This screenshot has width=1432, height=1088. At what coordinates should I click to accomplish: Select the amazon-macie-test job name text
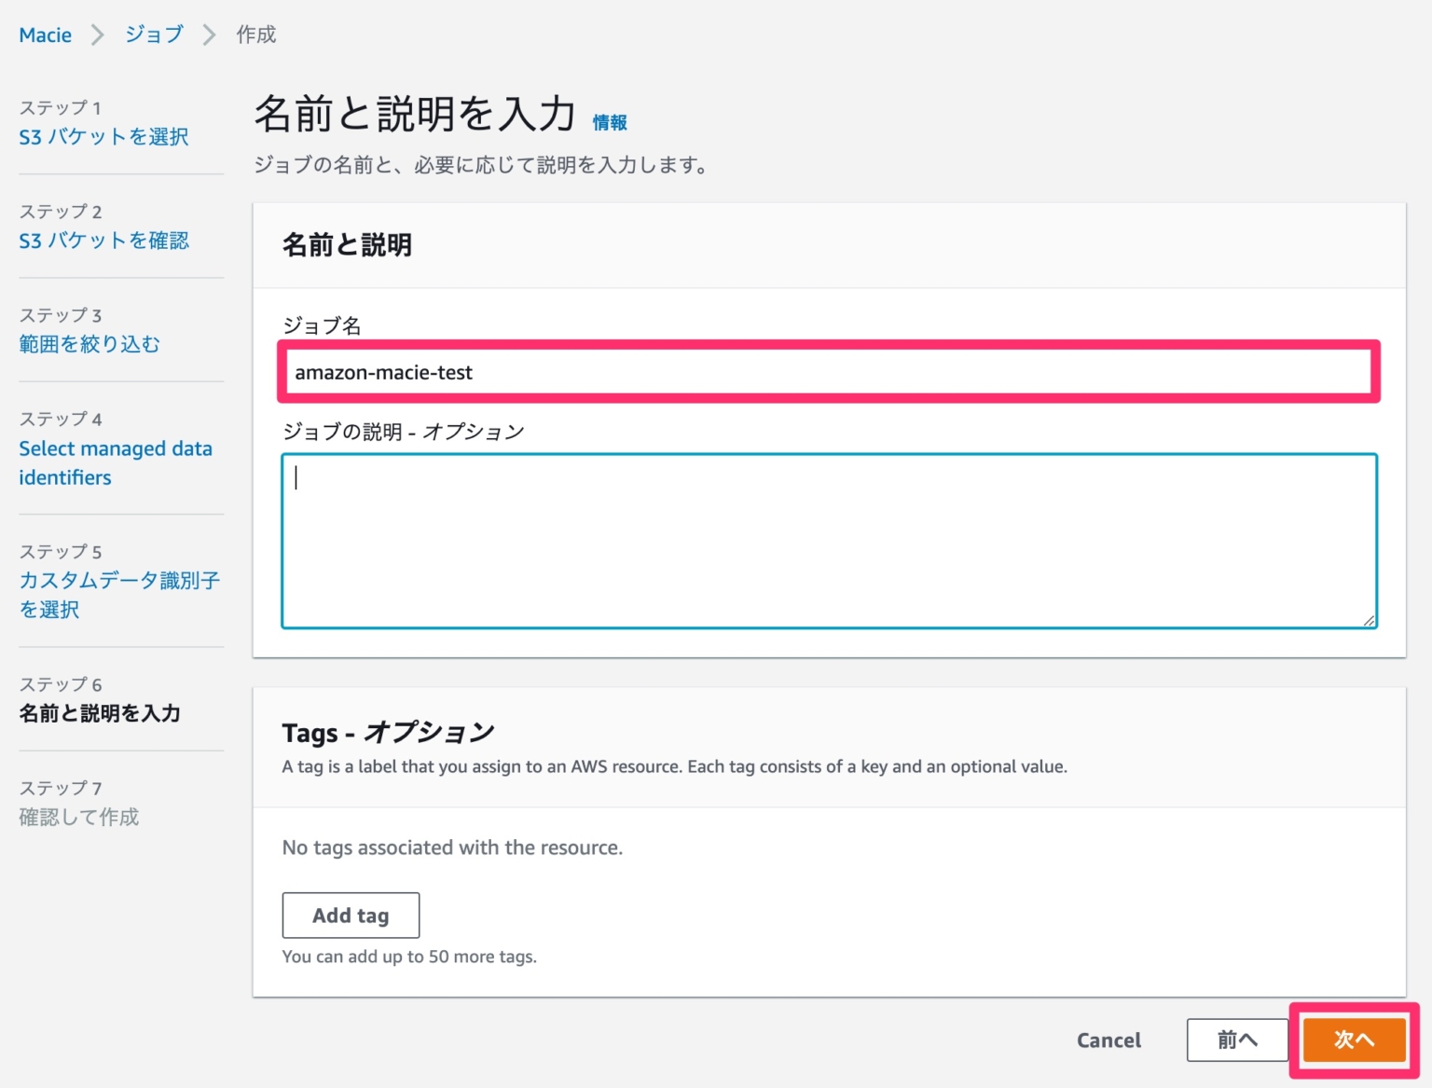(384, 372)
